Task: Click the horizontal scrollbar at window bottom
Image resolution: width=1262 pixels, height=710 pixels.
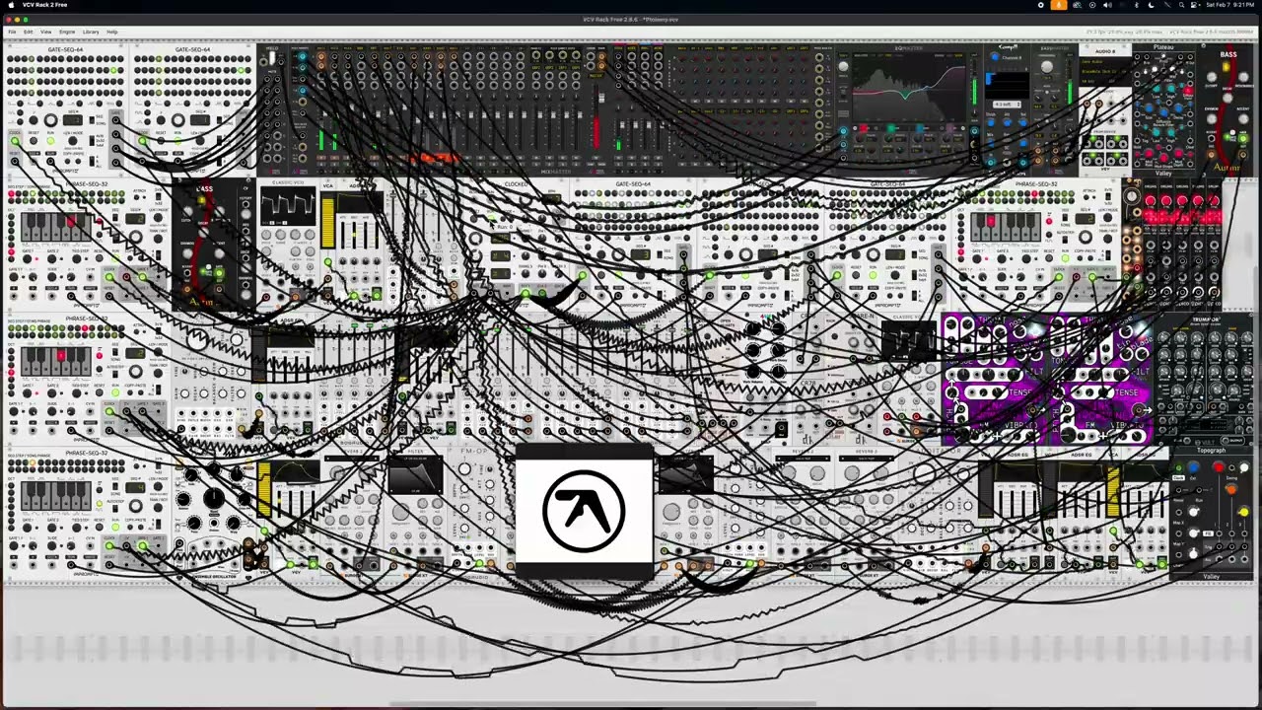Action: [x=603, y=704]
